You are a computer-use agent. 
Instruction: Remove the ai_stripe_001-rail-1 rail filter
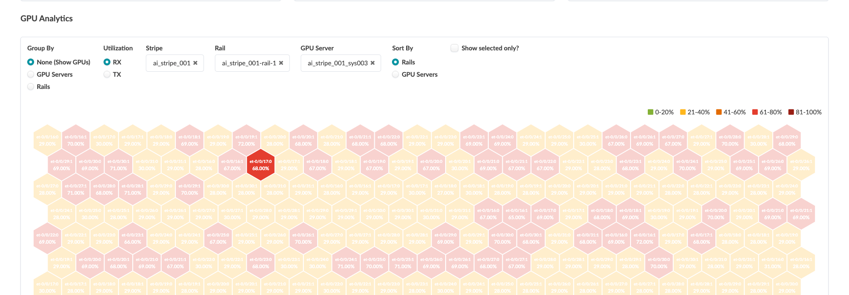click(x=281, y=63)
